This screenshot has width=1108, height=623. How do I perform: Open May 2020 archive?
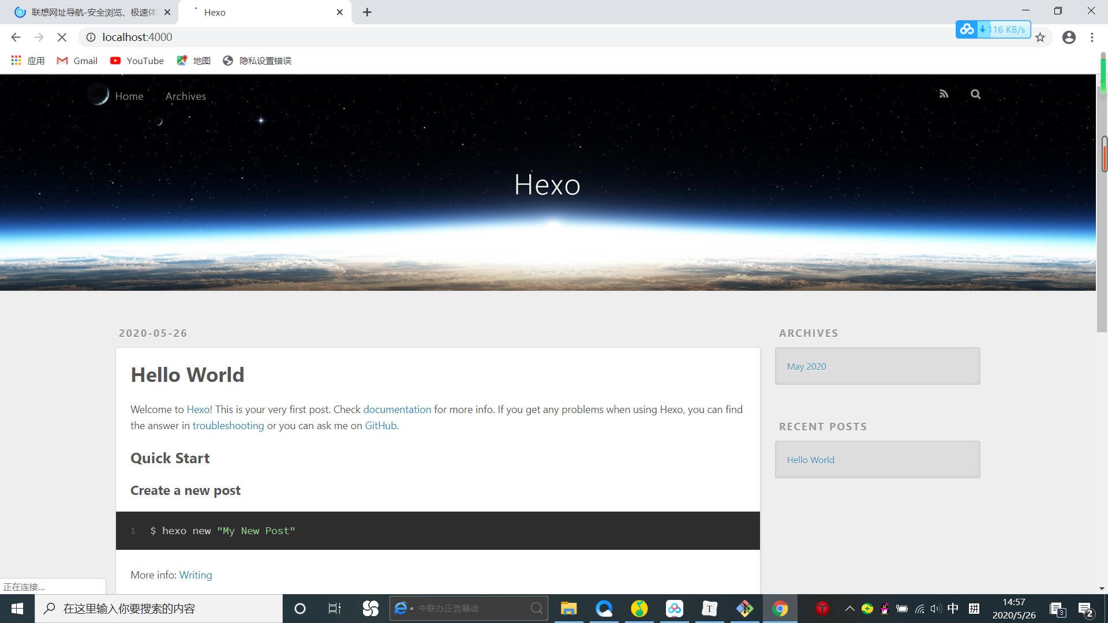(806, 366)
